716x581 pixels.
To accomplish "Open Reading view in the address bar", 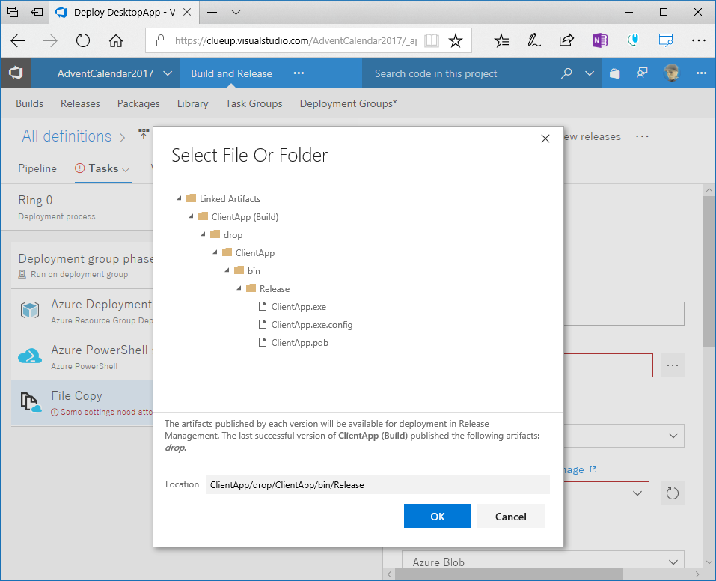I will (x=431, y=40).
